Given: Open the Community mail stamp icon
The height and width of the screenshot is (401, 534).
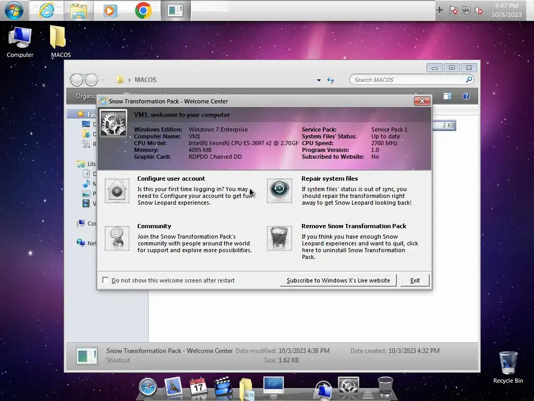Looking at the screenshot, I should click(x=117, y=238).
